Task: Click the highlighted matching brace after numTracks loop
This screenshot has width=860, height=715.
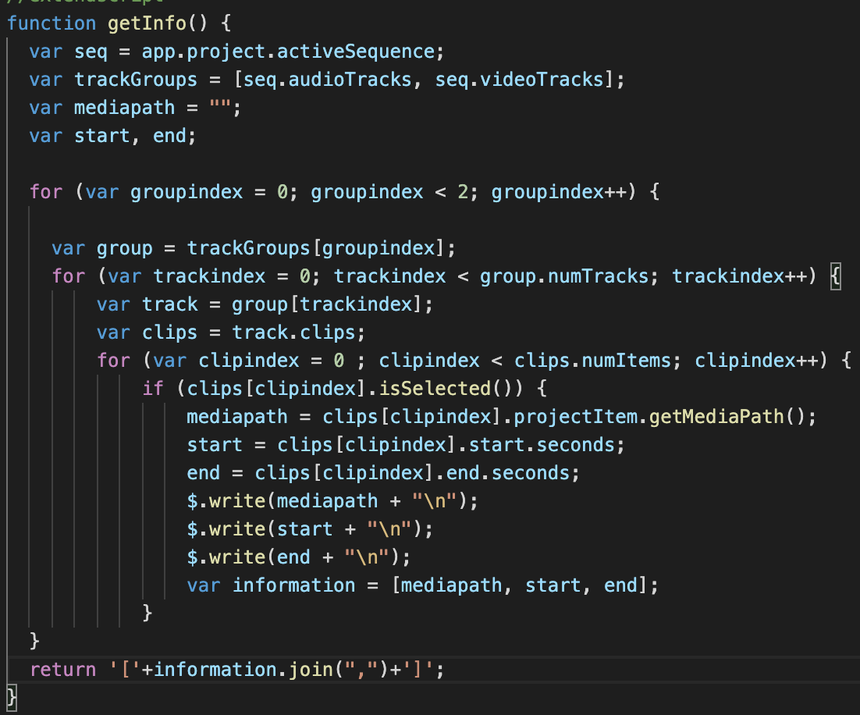Action: (x=837, y=275)
